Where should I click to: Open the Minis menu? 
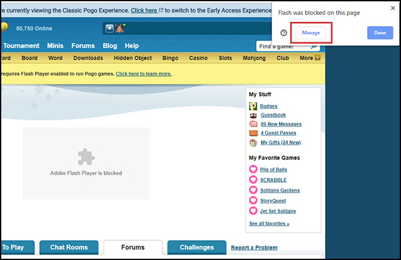tap(55, 46)
